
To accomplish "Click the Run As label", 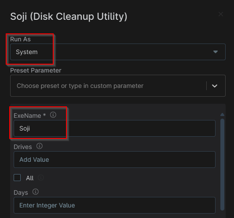I will click(20, 39).
